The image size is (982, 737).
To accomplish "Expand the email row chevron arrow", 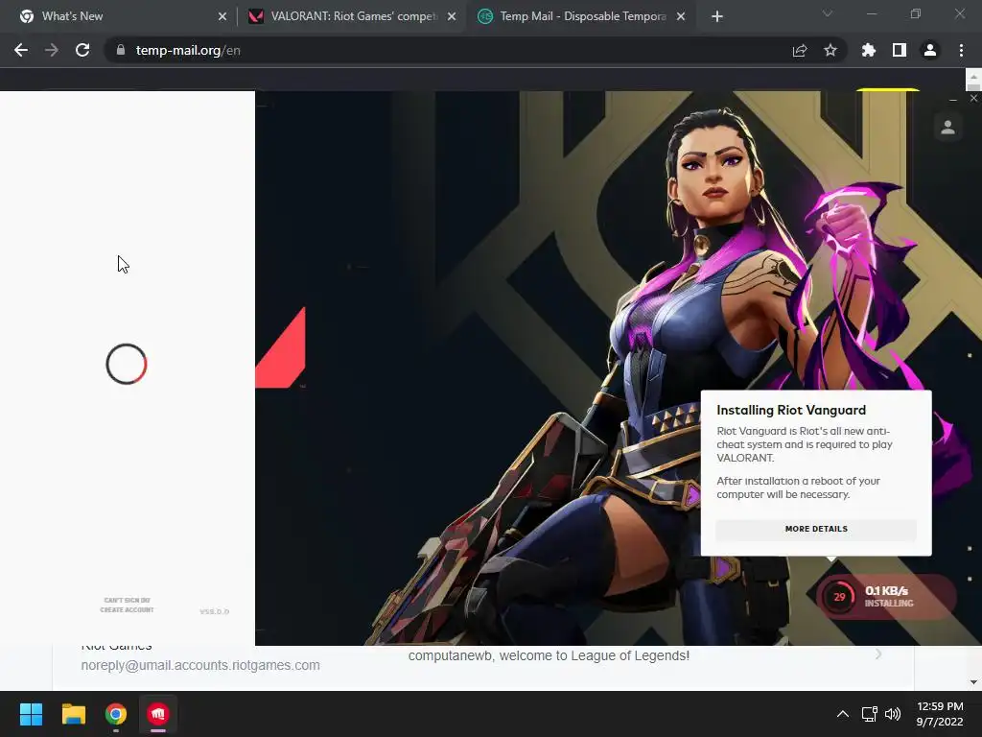I will pyautogui.click(x=878, y=654).
